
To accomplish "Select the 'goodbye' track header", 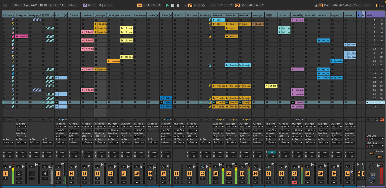I will click(100, 15).
